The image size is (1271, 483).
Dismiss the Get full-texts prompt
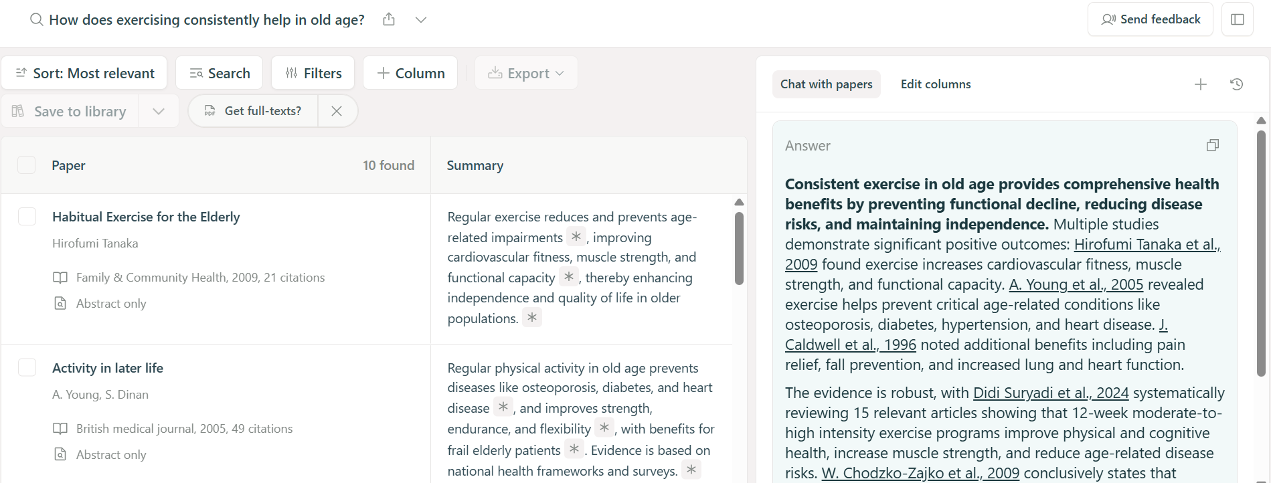(x=337, y=111)
